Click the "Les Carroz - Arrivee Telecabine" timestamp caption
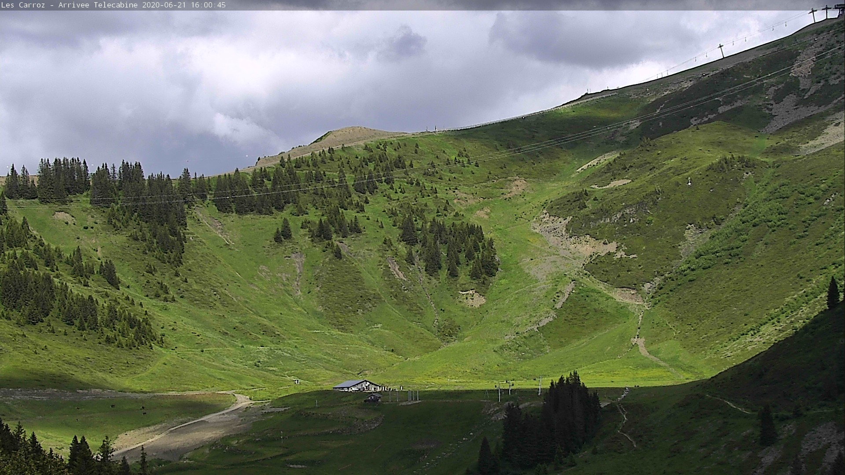This screenshot has width=845, height=475. [114, 5]
